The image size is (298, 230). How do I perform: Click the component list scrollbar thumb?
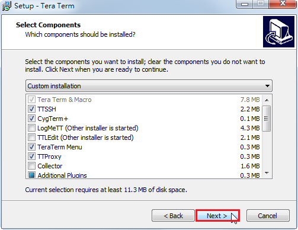tap(267, 119)
